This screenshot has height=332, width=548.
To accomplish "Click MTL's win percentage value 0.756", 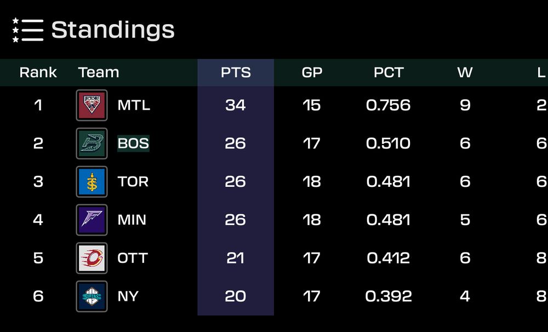I will pyautogui.click(x=389, y=105).
